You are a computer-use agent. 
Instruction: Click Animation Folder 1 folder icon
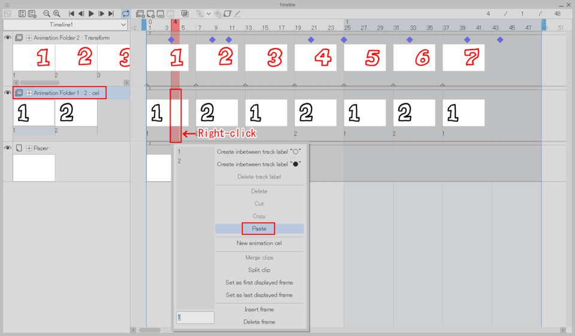(x=19, y=93)
